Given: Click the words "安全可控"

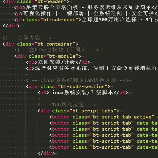Looking at the screenshot, I should click(143, 13).
